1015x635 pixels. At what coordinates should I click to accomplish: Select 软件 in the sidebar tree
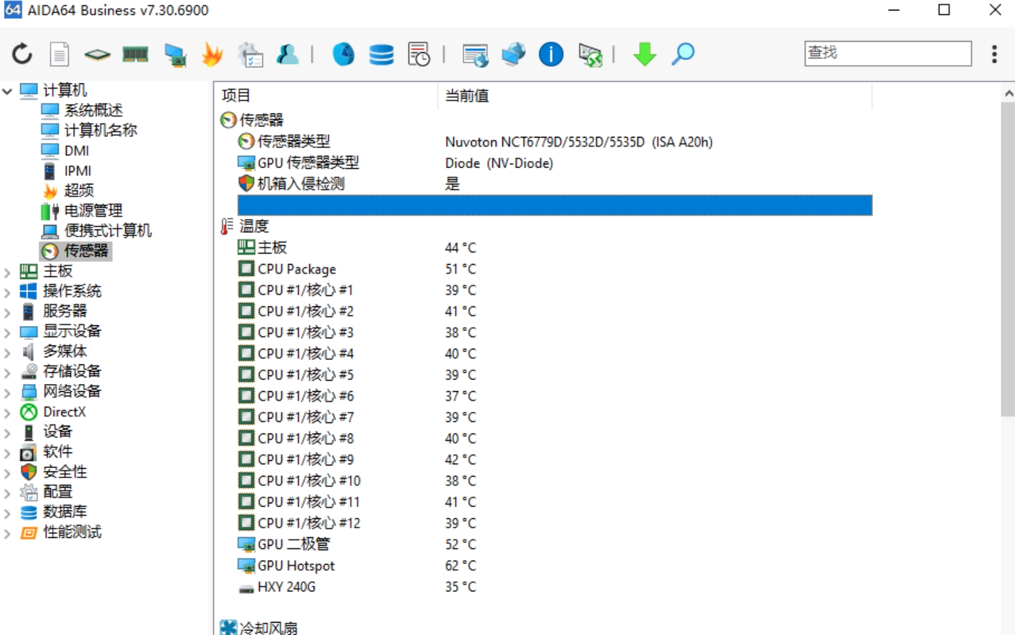(57, 452)
